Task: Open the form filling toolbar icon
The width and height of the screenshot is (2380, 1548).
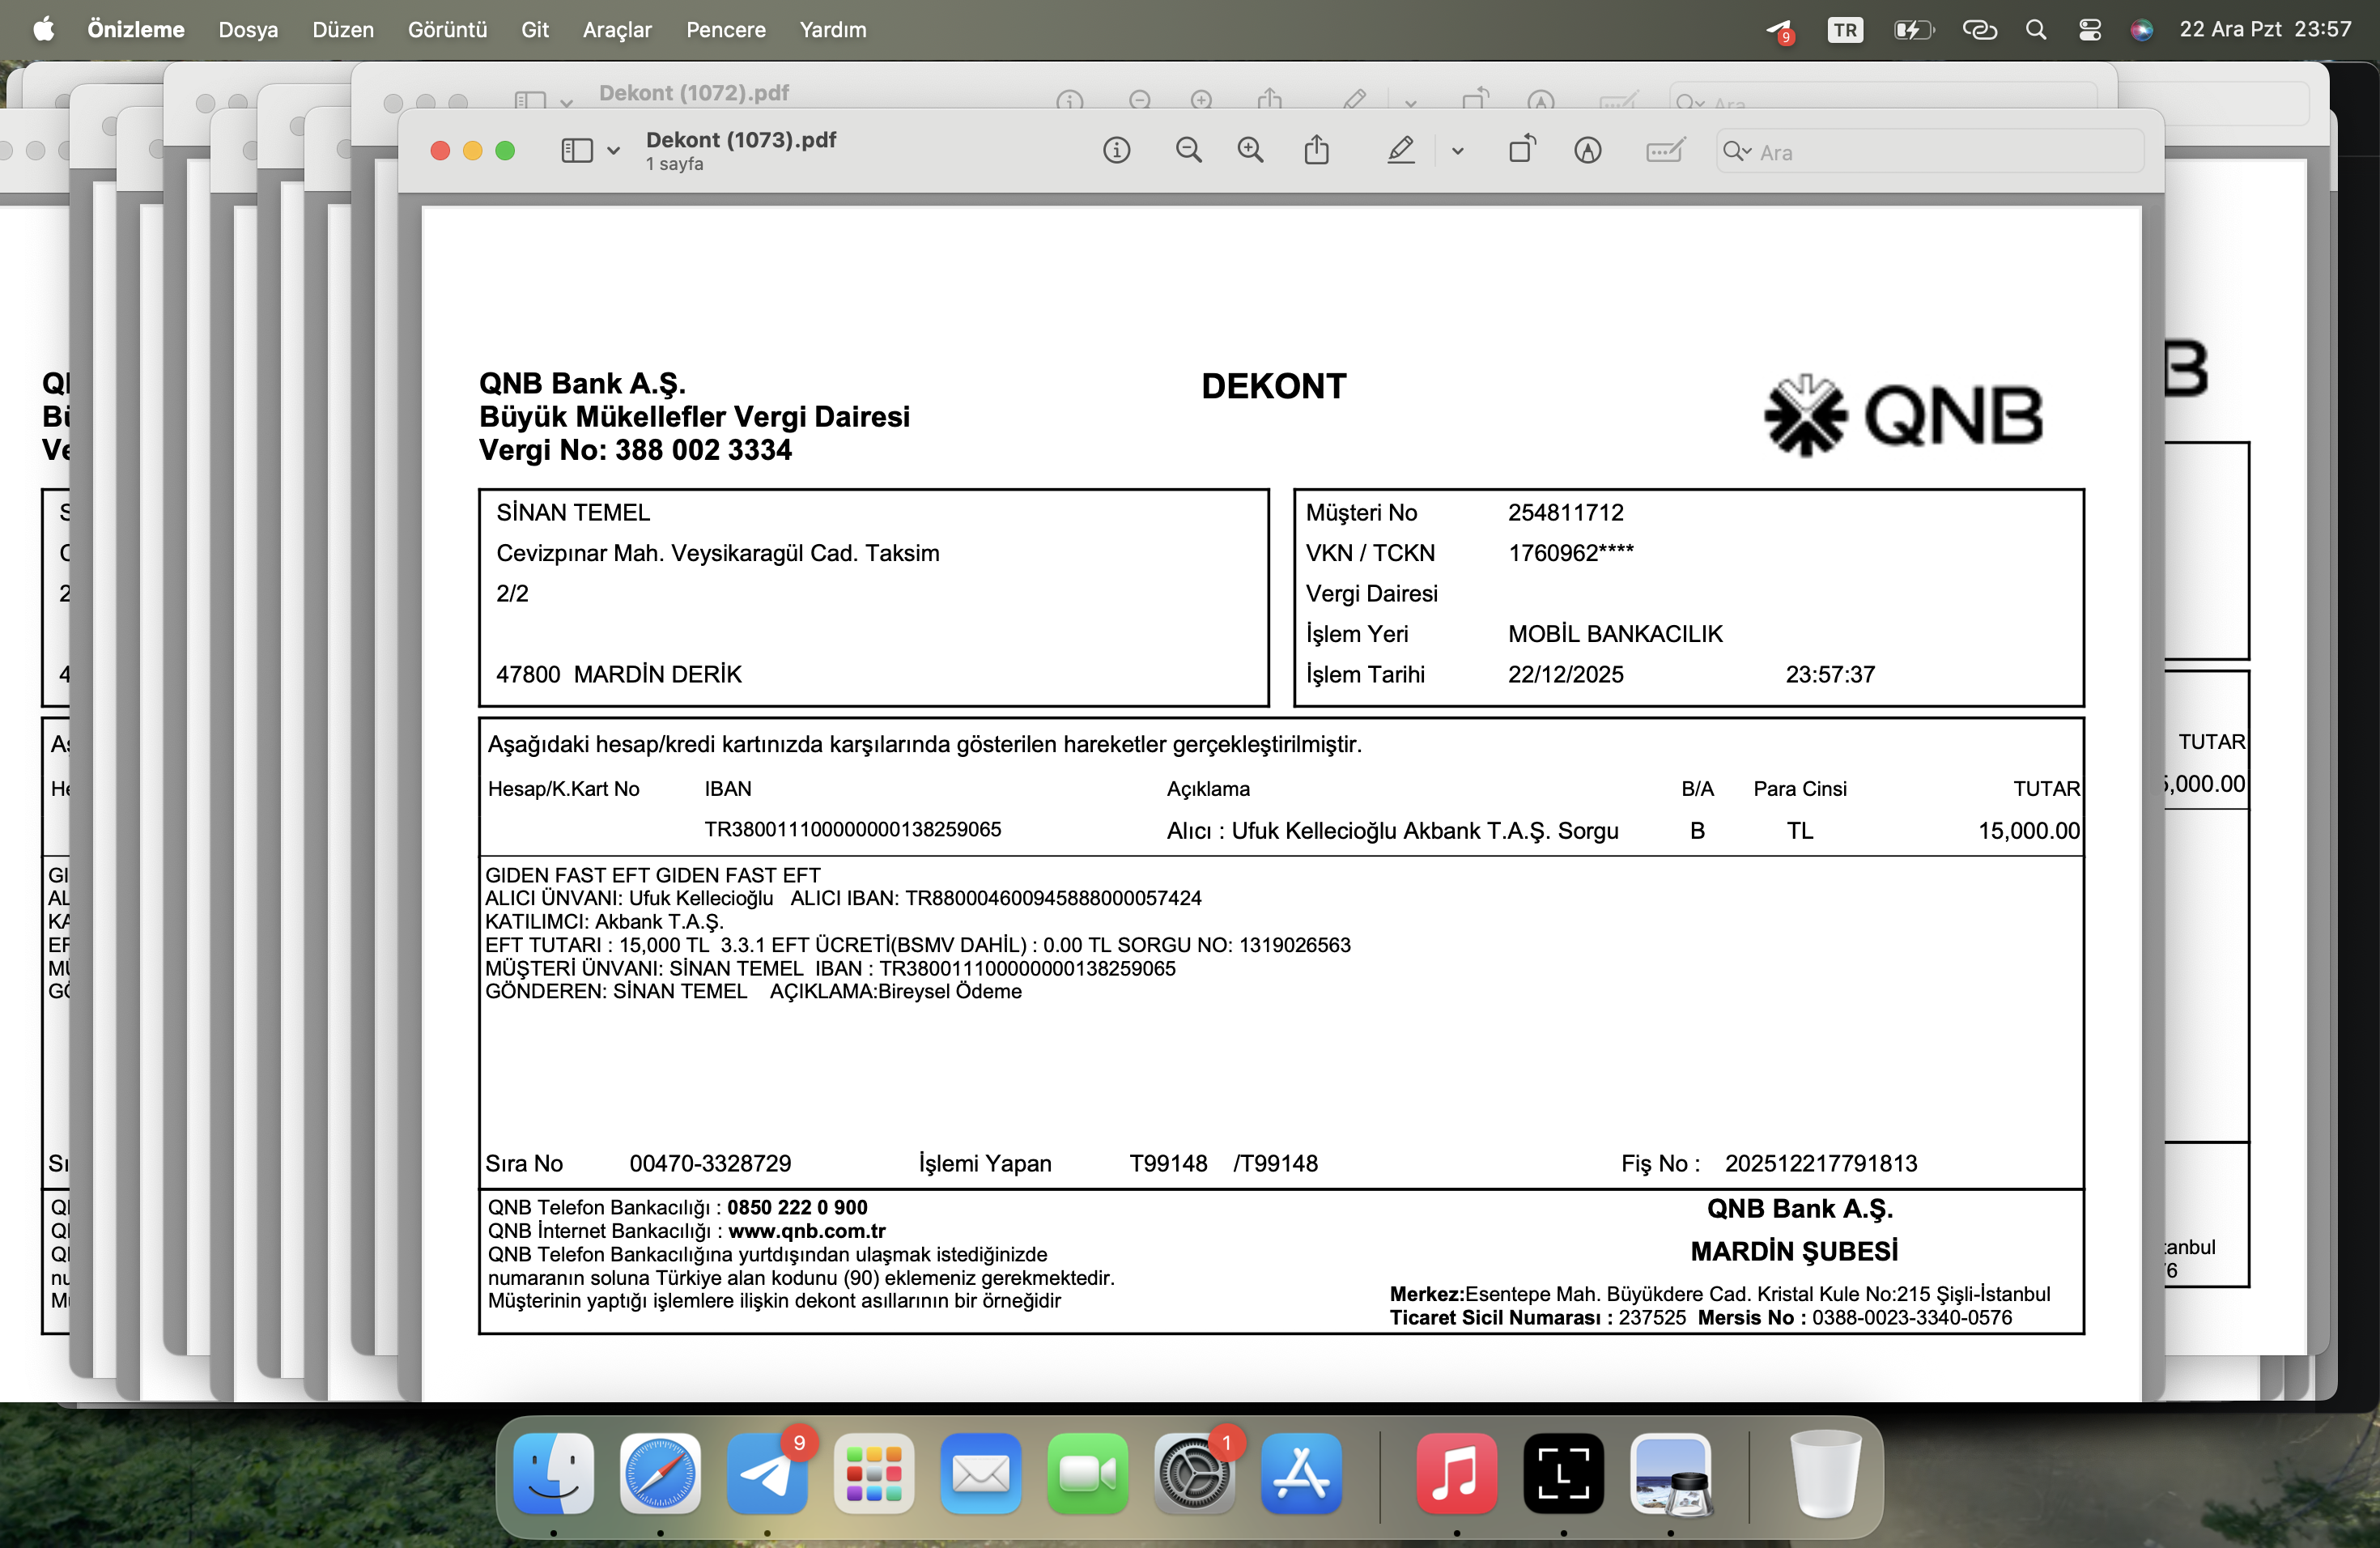Action: pos(1665,151)
